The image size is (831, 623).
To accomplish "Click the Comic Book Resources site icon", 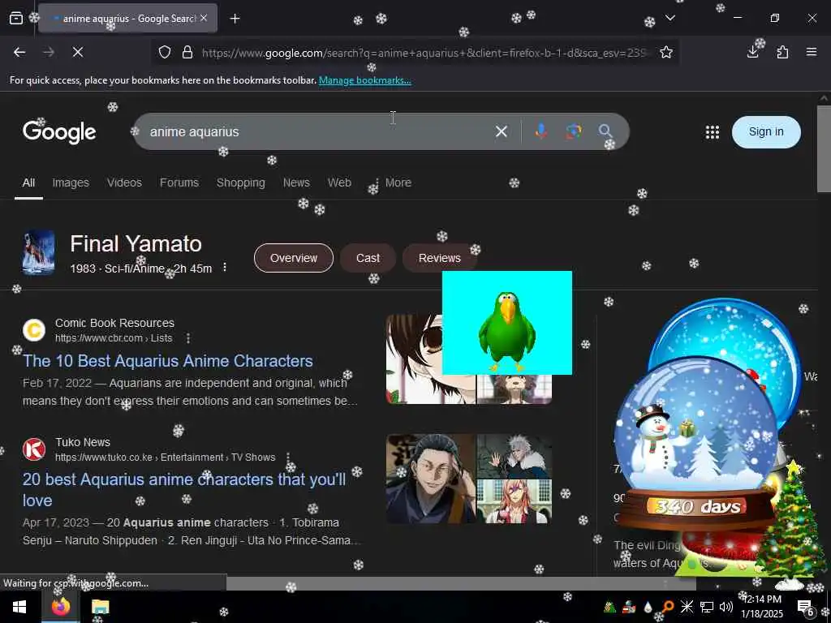I will click(x=34, y=330).
